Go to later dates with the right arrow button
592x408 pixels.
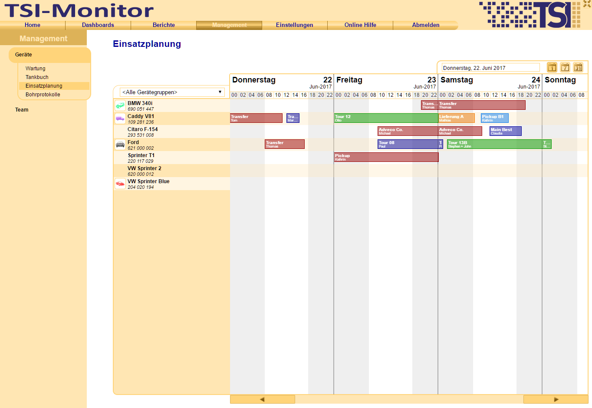[x=556, y=399]
